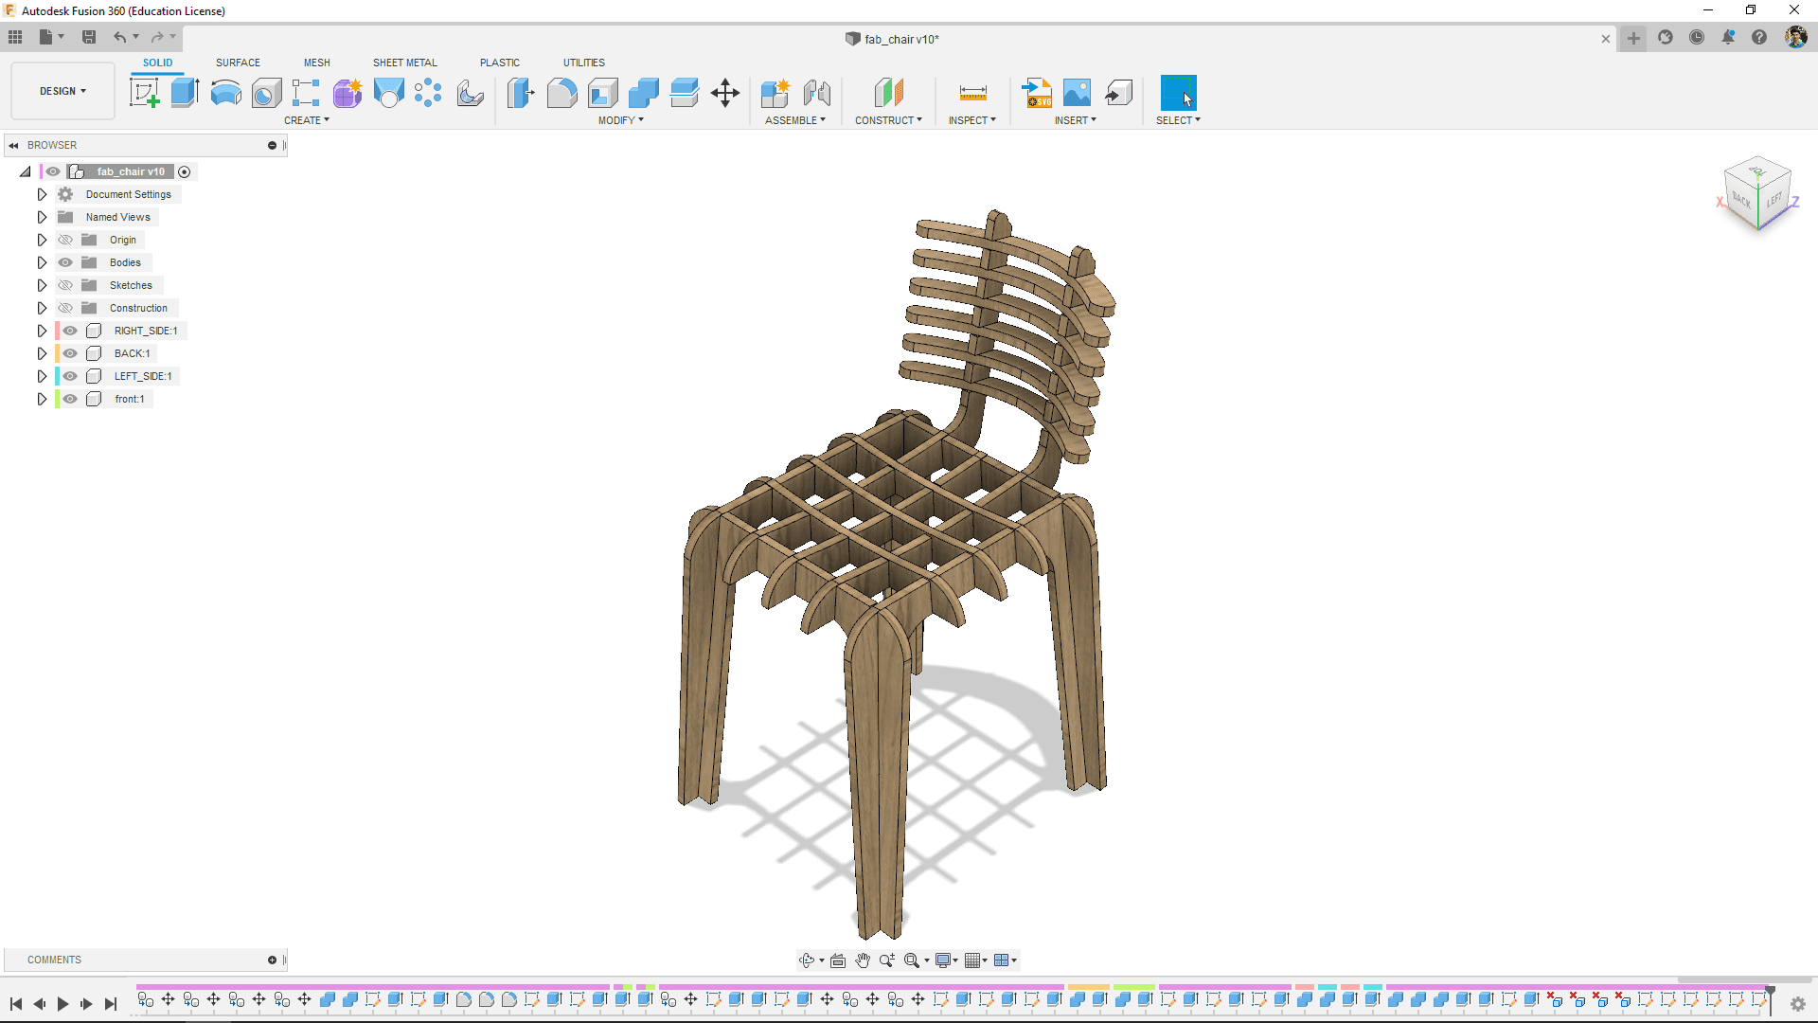Screen dimensions: 1818x1023
Task: Open the data panel grid icon
Action: (x=15, y=37)
